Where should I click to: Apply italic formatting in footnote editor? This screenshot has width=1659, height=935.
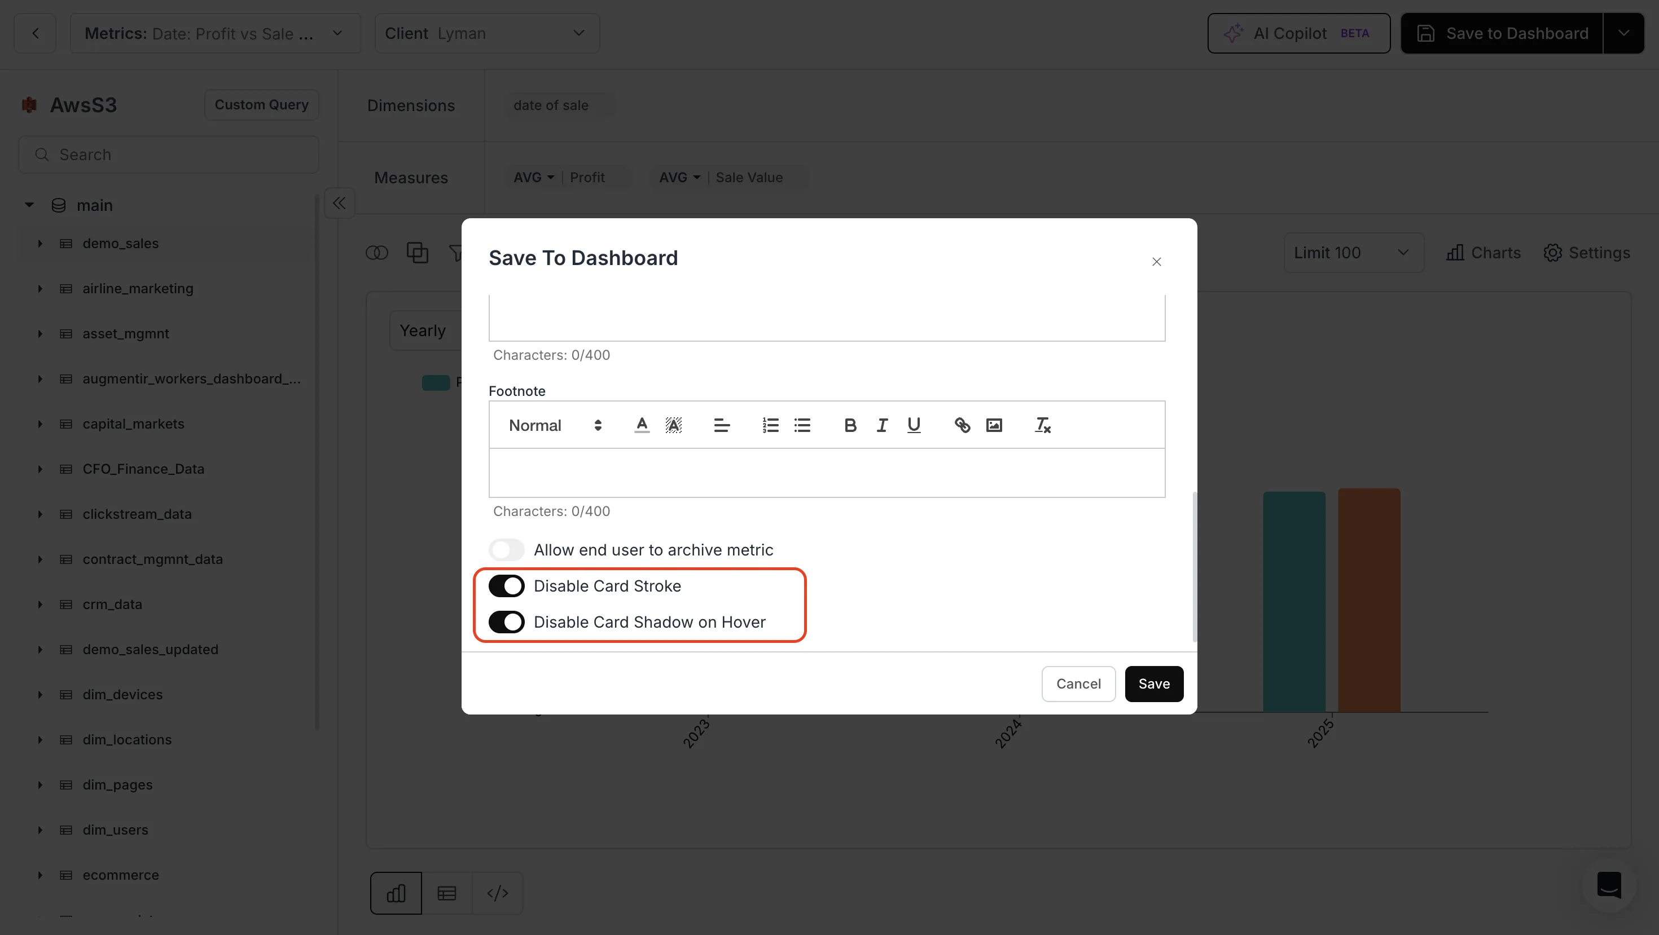(x=883, y=425)
